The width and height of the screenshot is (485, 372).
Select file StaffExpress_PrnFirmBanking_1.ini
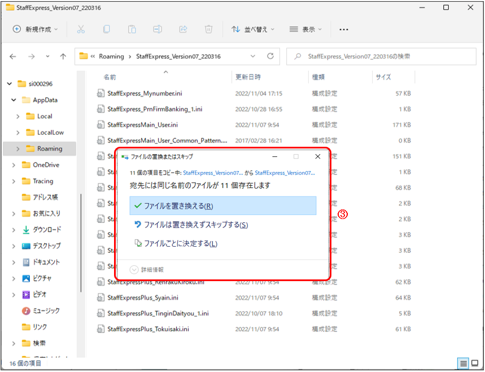point(155,109)
